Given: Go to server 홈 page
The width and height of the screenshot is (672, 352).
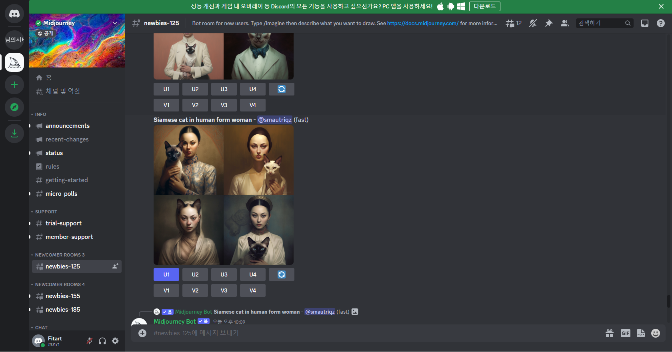Looking at the screenshot, I should tap(77, 78).
